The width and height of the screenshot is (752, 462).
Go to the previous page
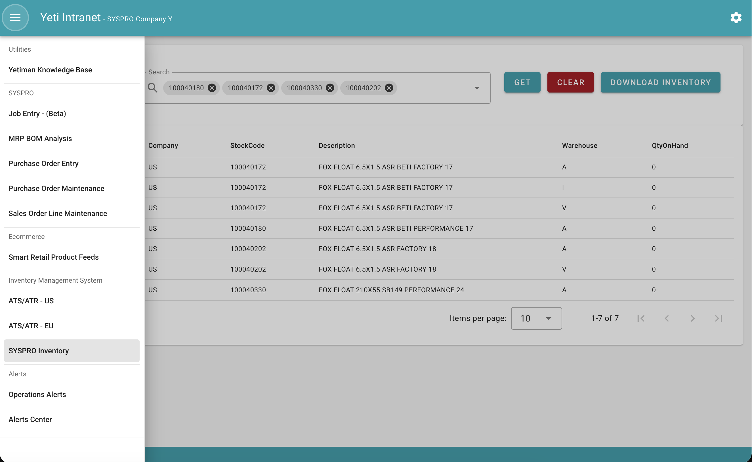(x=667, y=318)
